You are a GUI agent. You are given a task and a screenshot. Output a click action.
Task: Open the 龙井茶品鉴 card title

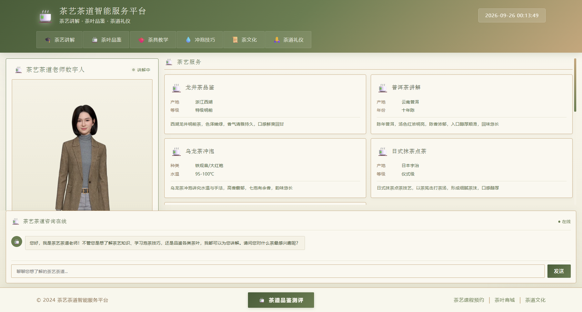pyautogui.click(x=200, y=88)
